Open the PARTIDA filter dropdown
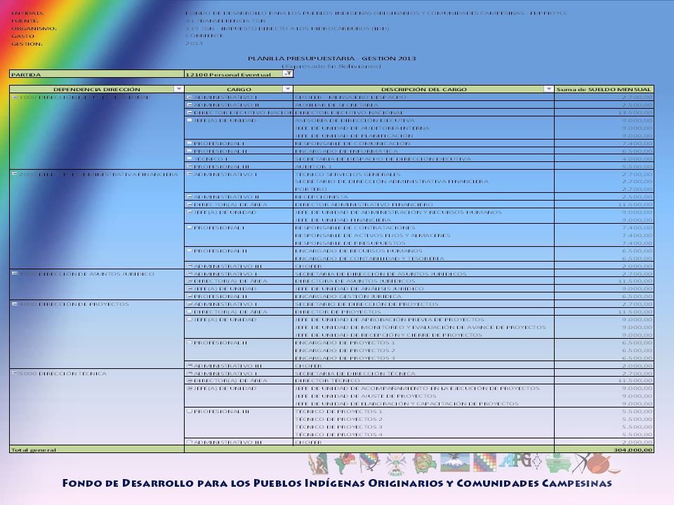 click(288, 74)
